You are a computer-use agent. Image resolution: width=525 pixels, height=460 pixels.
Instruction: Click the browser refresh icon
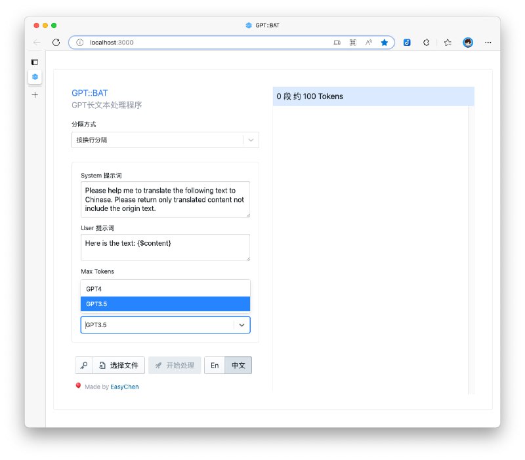pos(56,42)
